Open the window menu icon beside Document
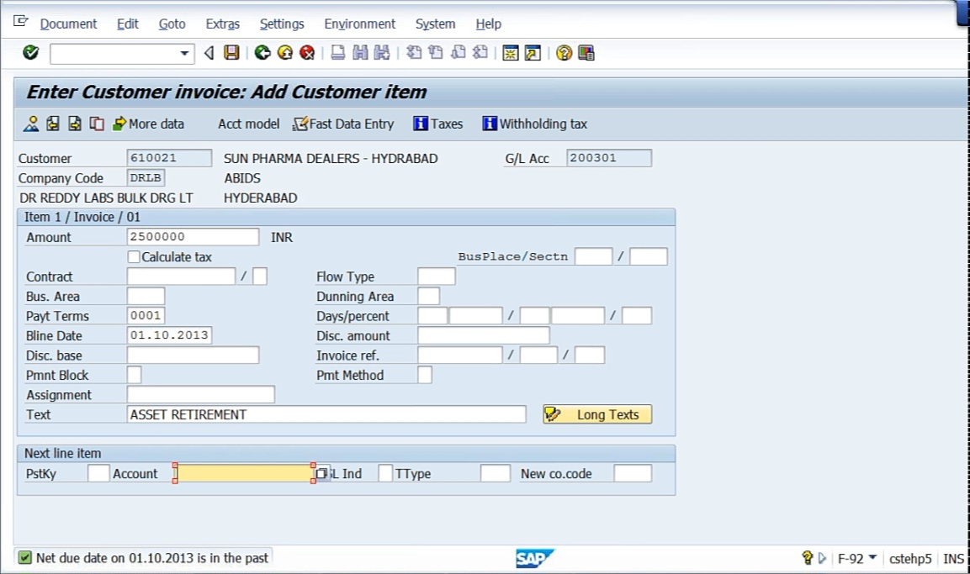The height and width of the screenshot is (574, 970). (20, 22)
